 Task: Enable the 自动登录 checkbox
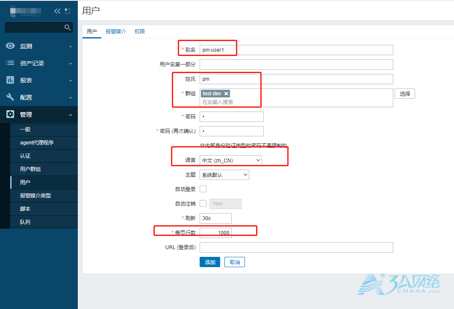pos(203,189)
